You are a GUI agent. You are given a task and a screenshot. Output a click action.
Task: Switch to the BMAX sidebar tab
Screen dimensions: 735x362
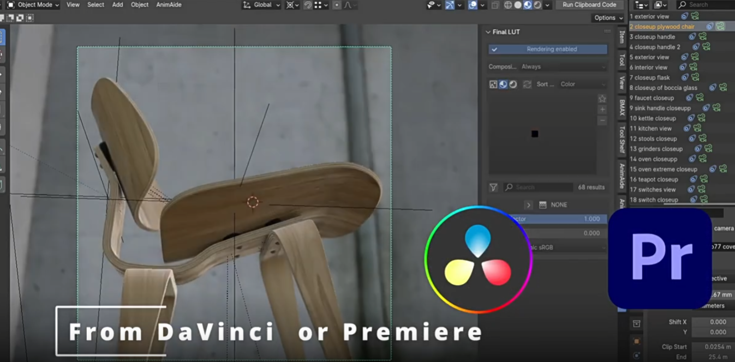coord(622,107)
